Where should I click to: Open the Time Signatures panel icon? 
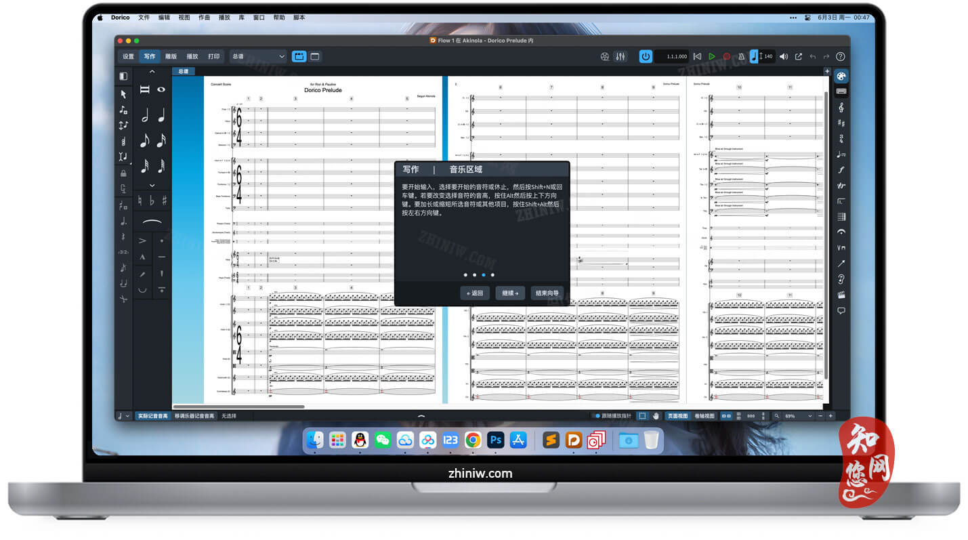(841, 139)
